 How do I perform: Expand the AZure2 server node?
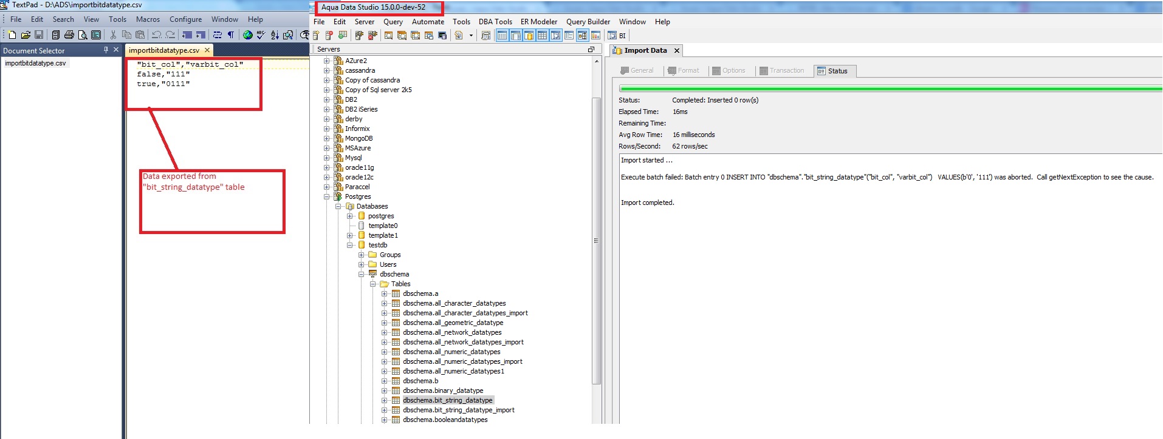point(326,61)
